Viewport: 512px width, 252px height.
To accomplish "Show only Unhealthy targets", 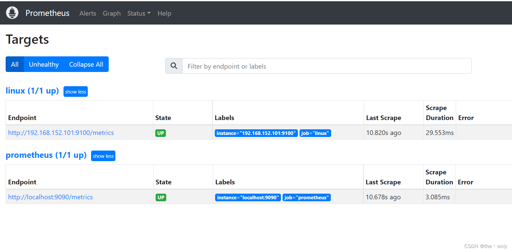I will pyautogui.click(x=44, y=64).
